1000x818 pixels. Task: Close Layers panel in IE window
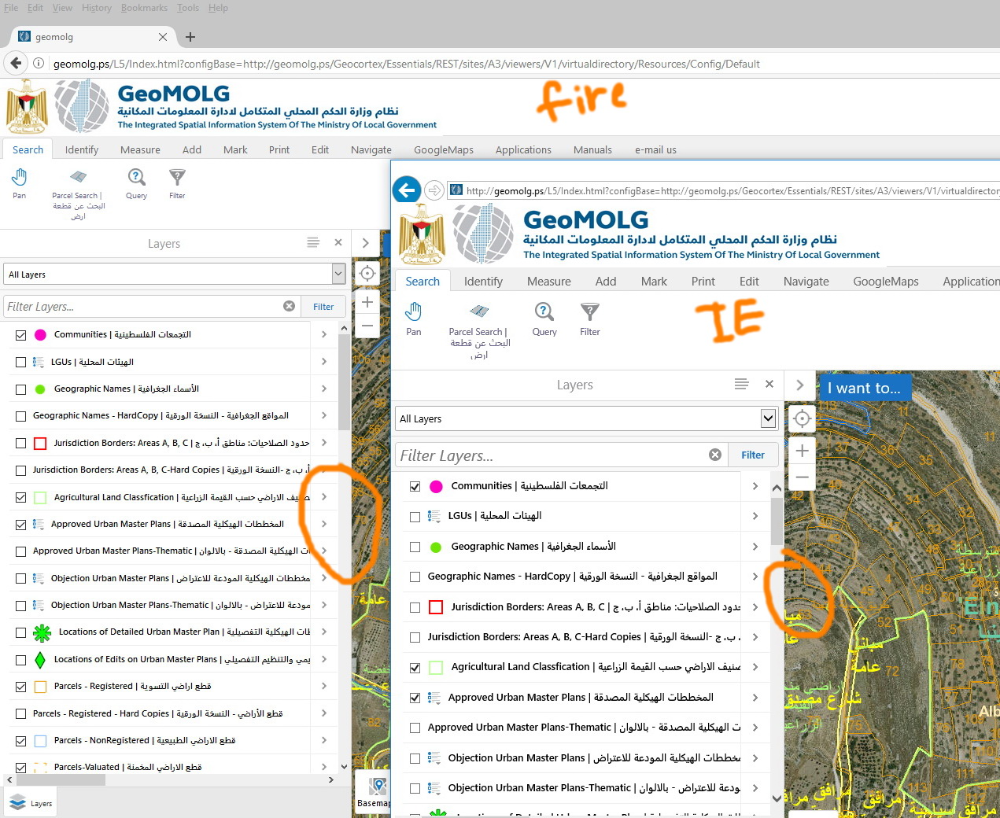(769, 384)
